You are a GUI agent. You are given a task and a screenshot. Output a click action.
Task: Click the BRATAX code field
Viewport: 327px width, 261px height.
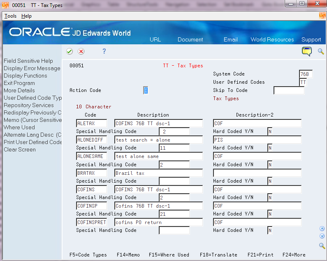(x=92, y=173)
